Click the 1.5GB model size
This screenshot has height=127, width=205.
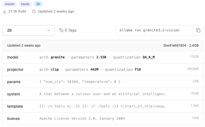pos(194,57)
